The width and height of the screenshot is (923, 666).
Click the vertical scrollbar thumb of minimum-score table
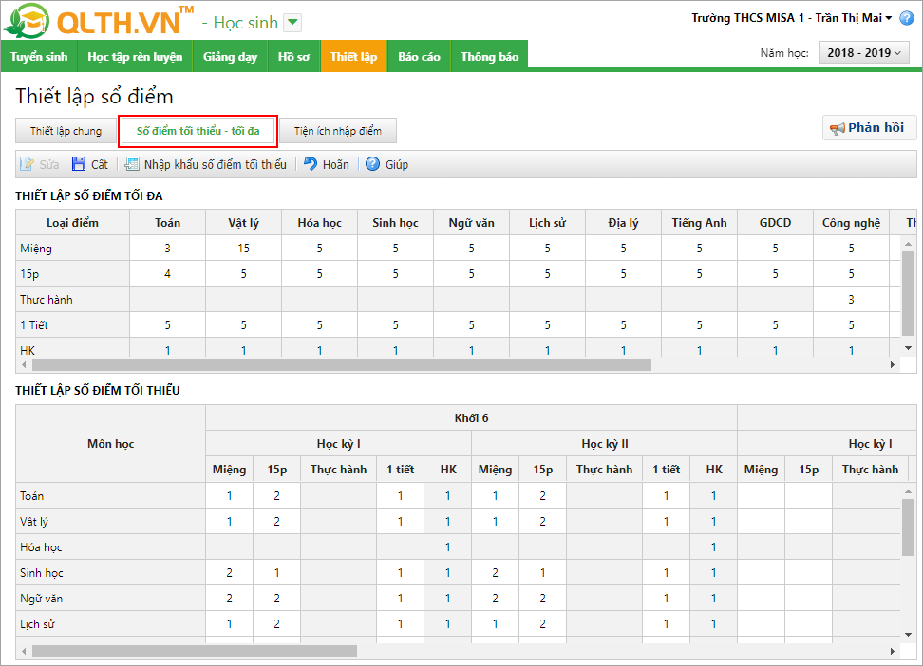tap(909, 527)
